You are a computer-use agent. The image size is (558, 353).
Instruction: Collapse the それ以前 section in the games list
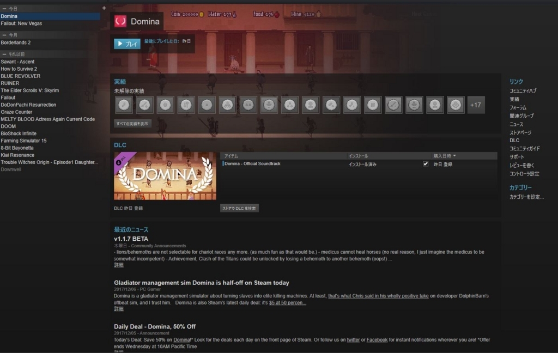point(4,54)
